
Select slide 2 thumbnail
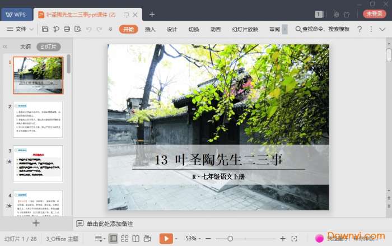tap(38, 119)
